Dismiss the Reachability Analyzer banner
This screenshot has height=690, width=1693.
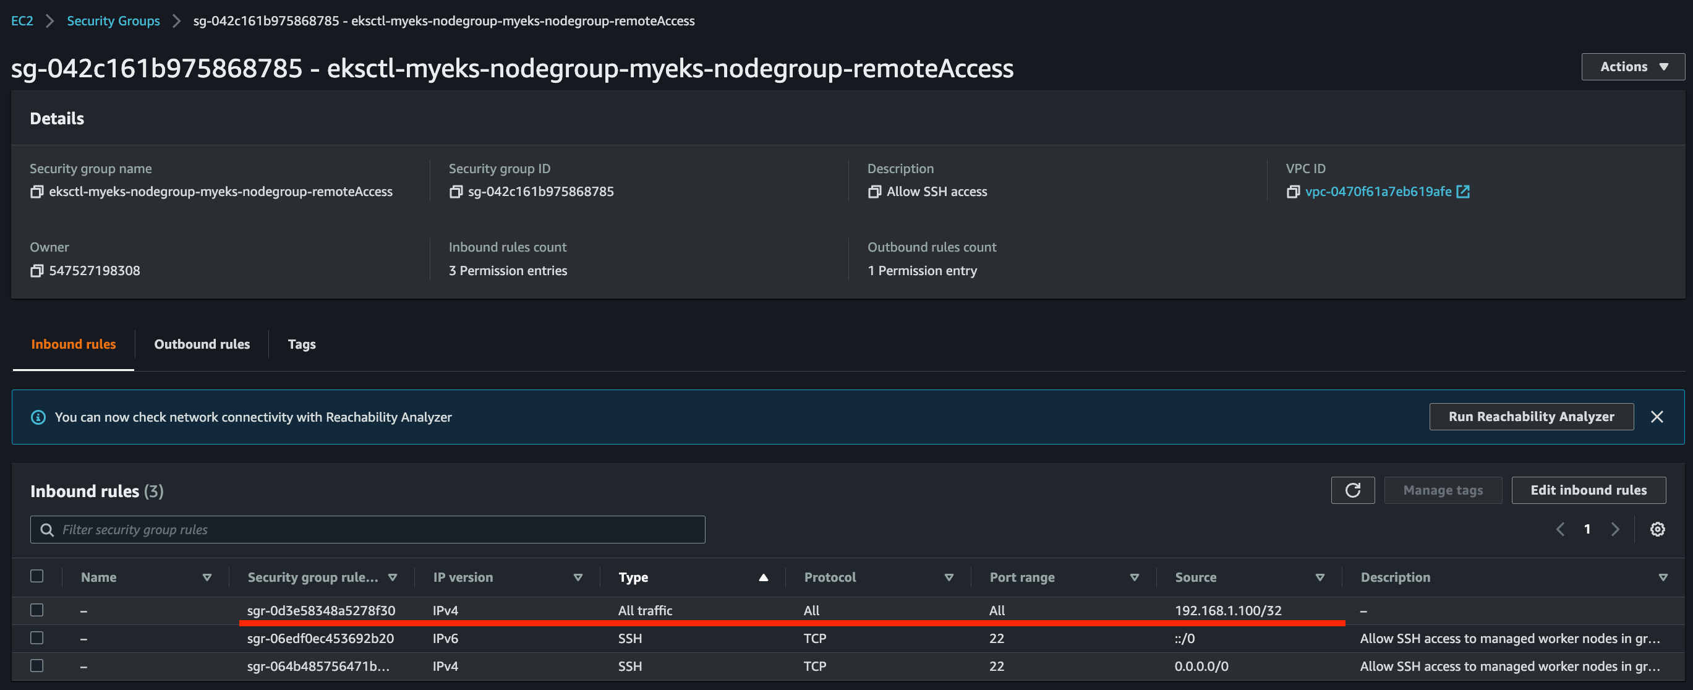tap(1656, 417)
